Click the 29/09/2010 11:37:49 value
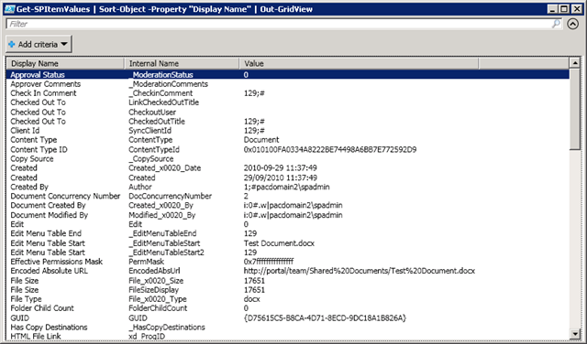This screenshot has width=587, height=344. (280, 177)
